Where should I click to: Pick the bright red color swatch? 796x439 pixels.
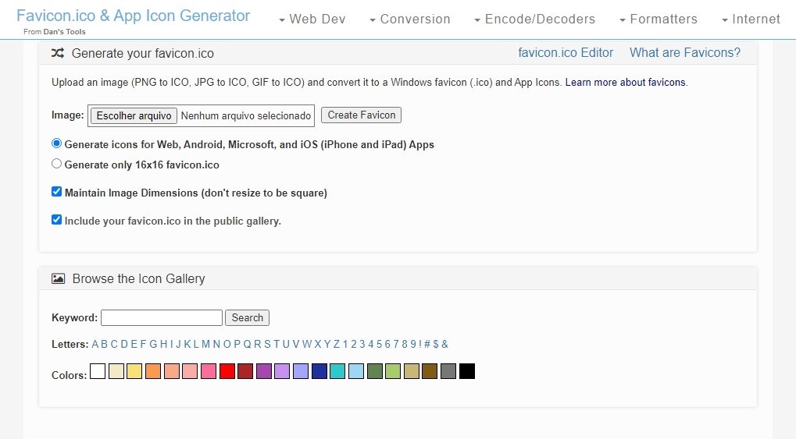227,371
